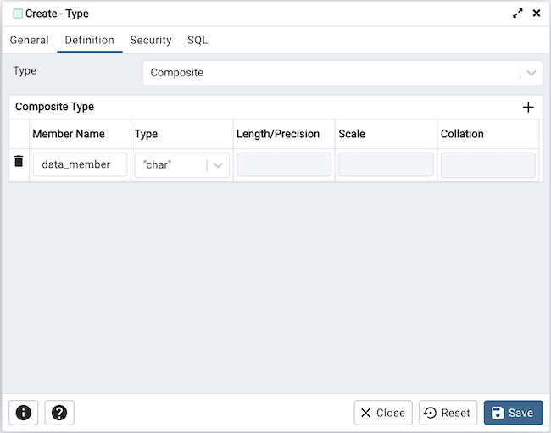Edit the data_member name field
This screenshot has width=551, height=433.
80,164
